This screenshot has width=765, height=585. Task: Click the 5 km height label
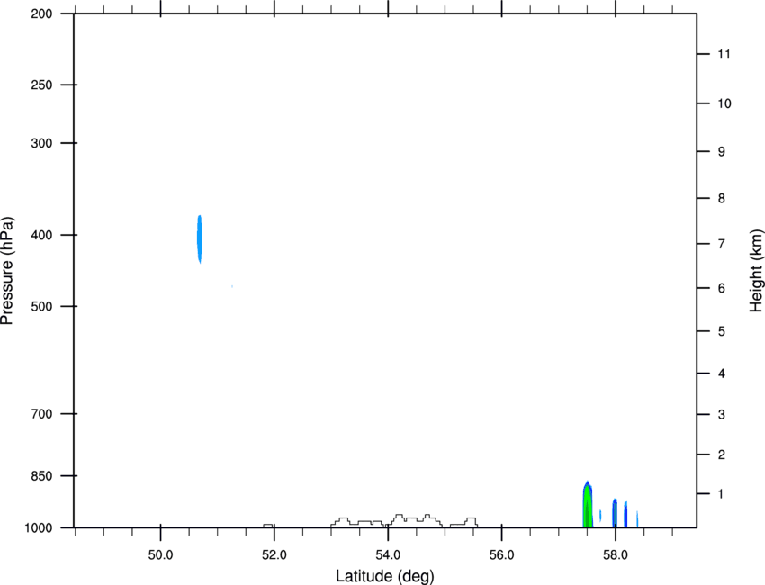(x=722, y=332)
